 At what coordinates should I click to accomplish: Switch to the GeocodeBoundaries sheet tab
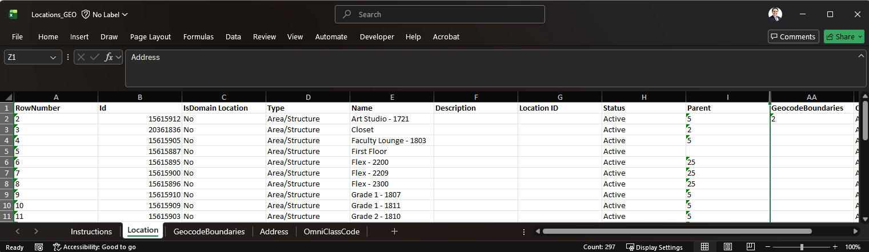(x=209, y=231)
